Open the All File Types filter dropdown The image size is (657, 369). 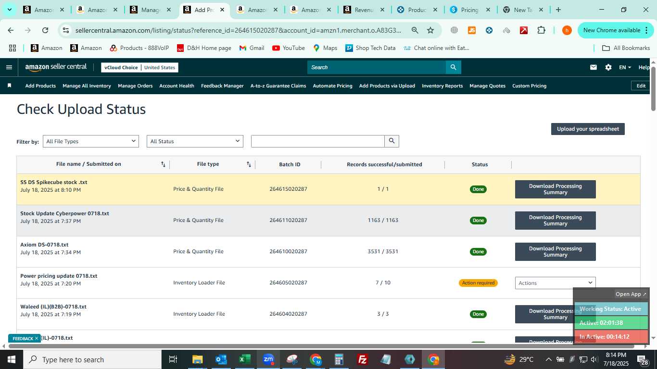click(x=90, y=141)
